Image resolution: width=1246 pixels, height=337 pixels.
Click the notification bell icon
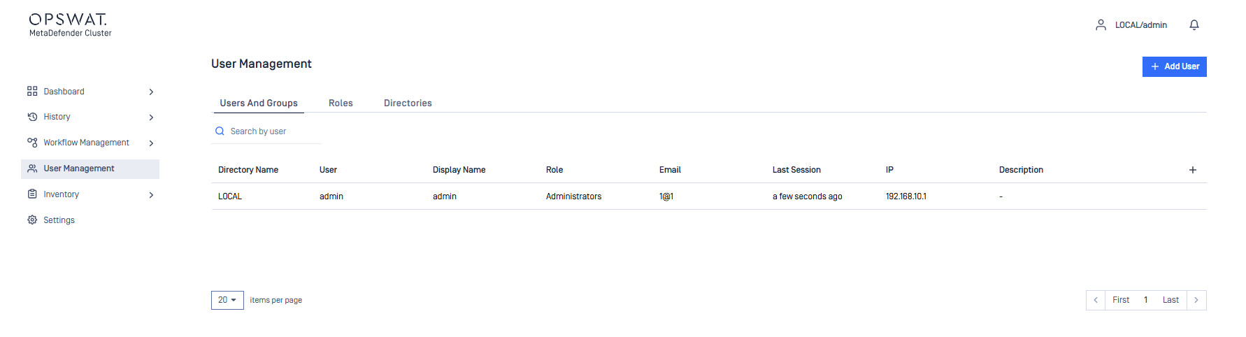tap(1194, 25)
